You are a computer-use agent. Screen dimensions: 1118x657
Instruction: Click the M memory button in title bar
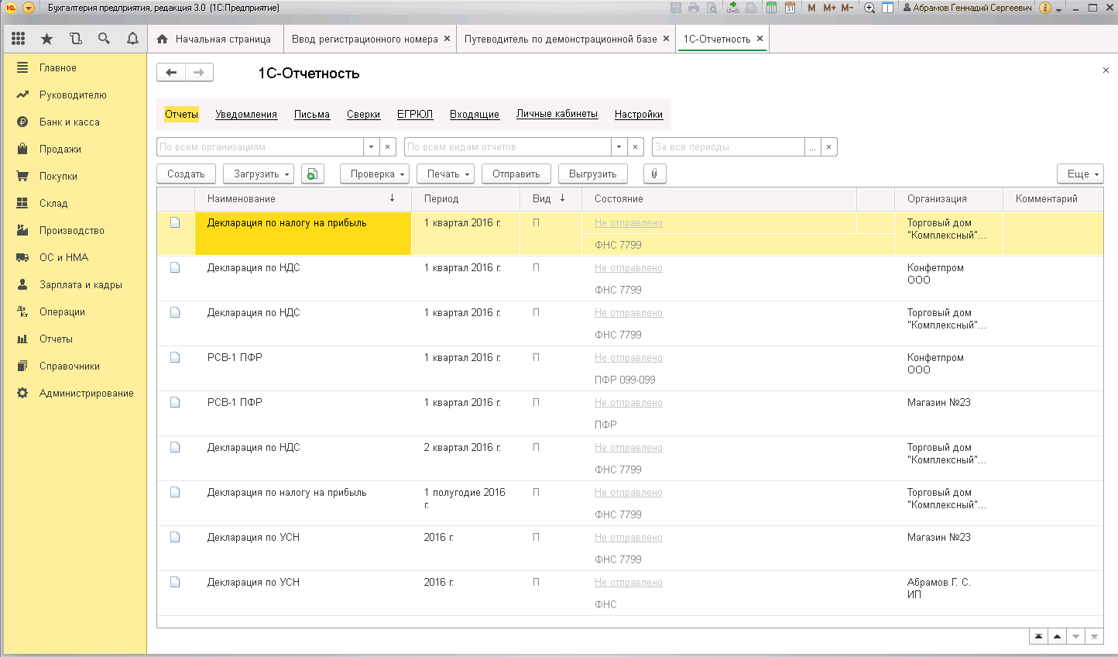[x=811, y=8]
